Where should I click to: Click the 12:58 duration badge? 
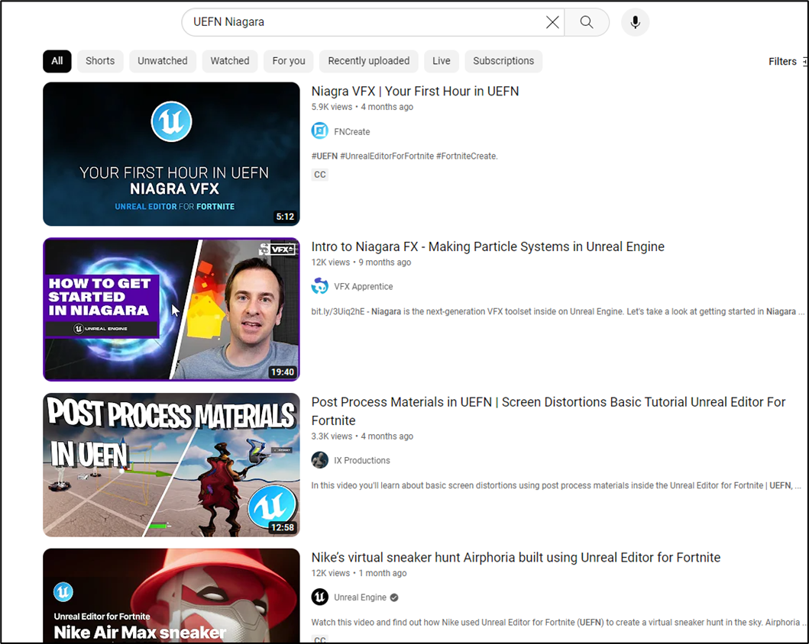coord(283,527)
